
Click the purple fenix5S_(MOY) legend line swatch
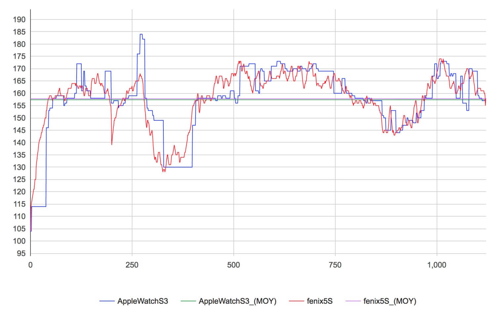tap(352, 301)
